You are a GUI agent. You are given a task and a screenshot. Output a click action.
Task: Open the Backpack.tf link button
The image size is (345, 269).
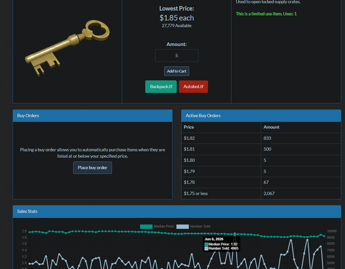pyautogui.click(x=161, y=87)
